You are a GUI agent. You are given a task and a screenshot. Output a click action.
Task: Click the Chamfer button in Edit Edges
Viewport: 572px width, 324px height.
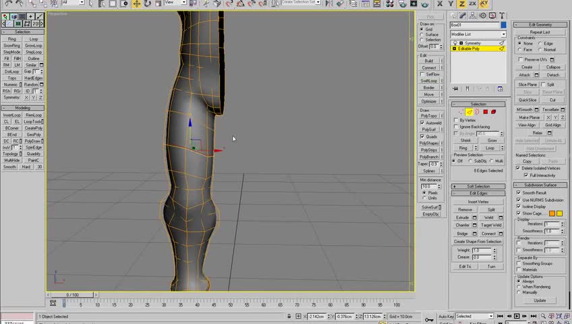tap(463, 225)
